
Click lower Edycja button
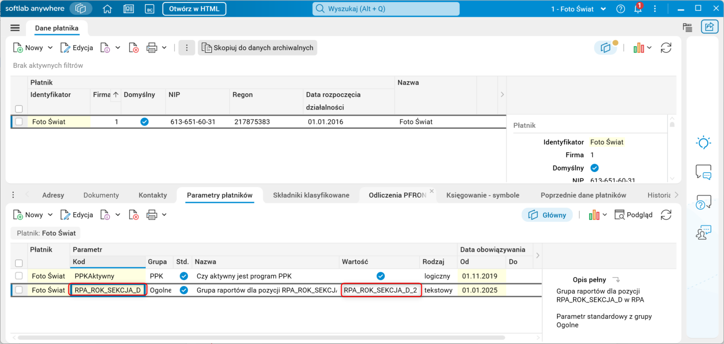click(x=77, y=215)
